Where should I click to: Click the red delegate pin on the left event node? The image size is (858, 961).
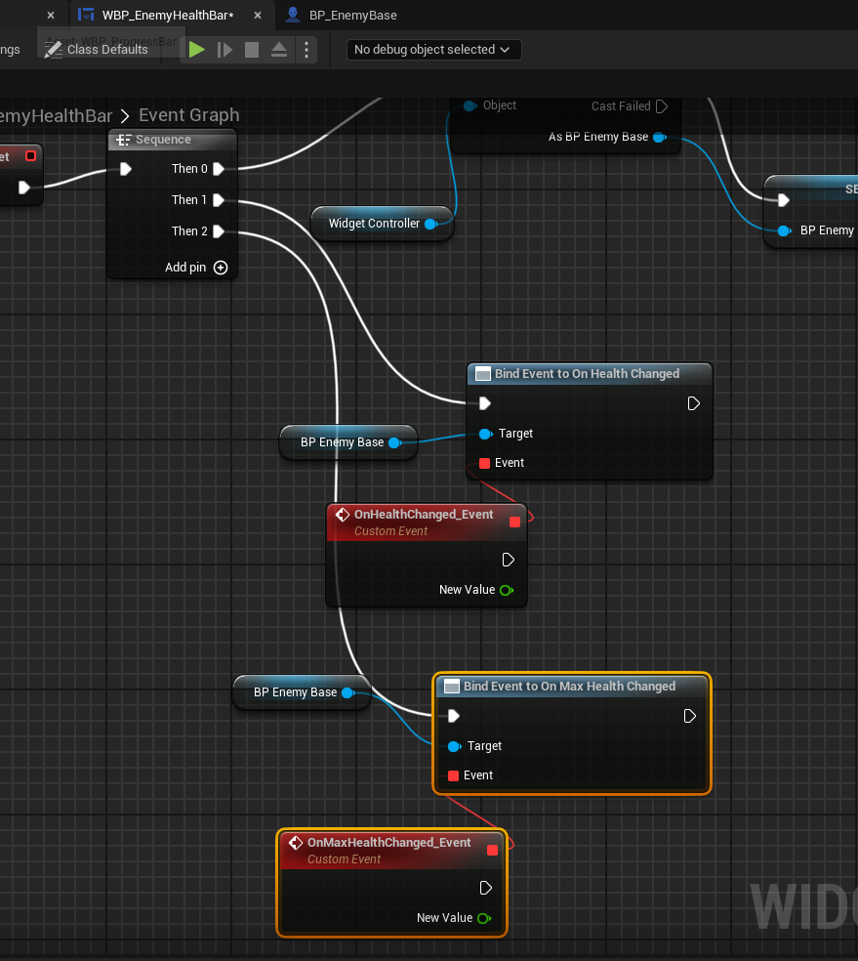[x=30, y=156]
